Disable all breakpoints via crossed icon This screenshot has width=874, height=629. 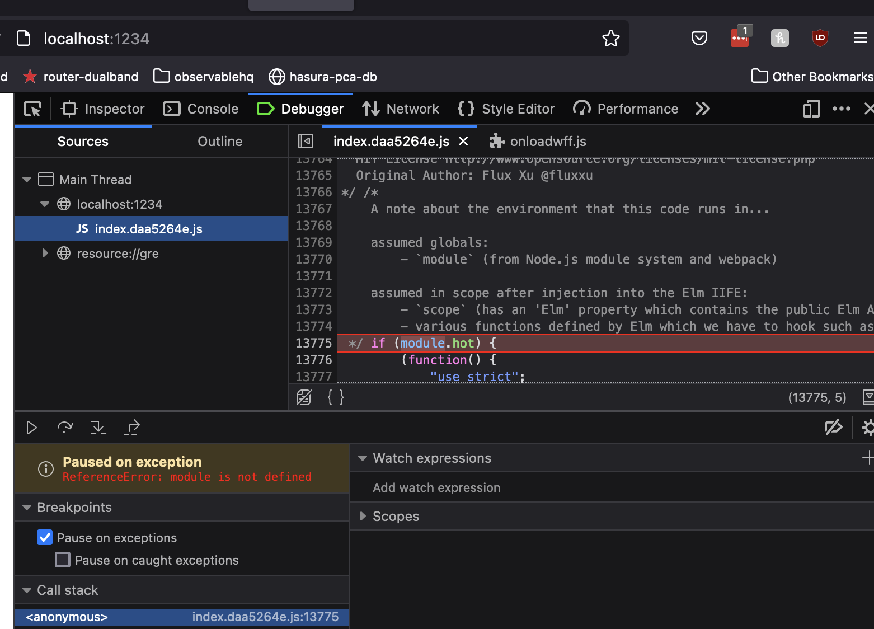(x=833, y=427)
